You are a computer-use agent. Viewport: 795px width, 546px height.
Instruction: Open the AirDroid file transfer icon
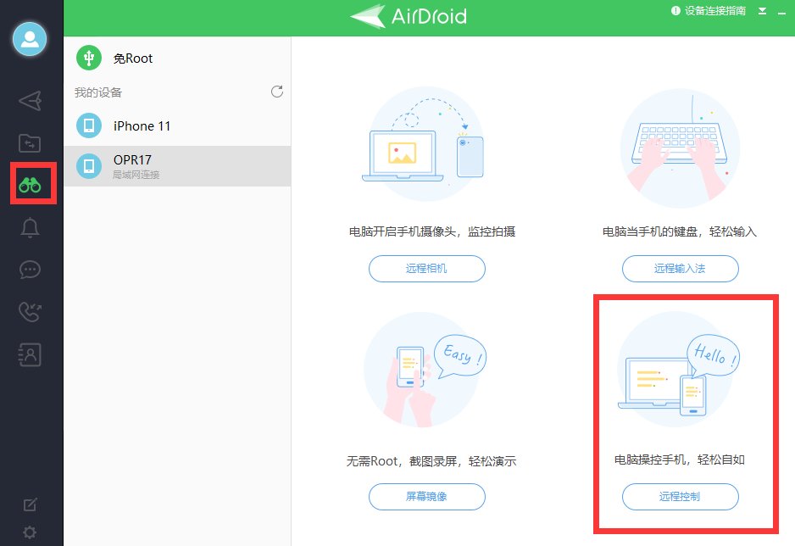click(30, 142)
